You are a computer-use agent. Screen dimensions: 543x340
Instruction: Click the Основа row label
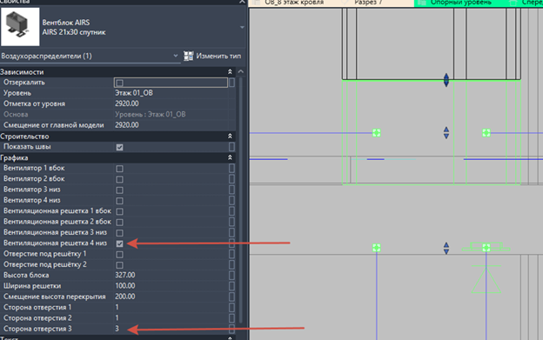pos(16,115)
